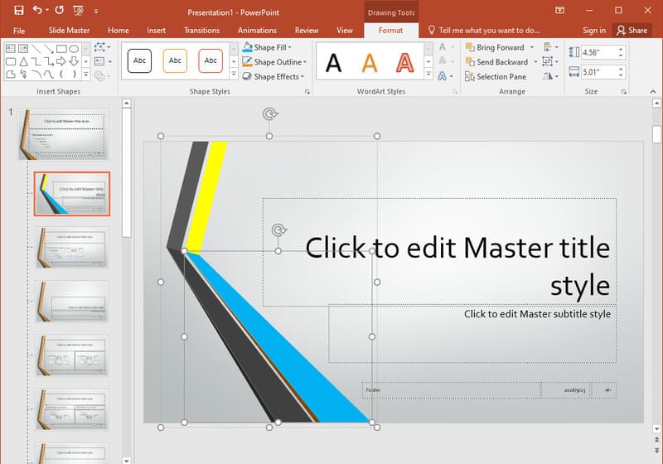Switch to the Slide Master tab
663x464 pixels.
click(69, 31)
